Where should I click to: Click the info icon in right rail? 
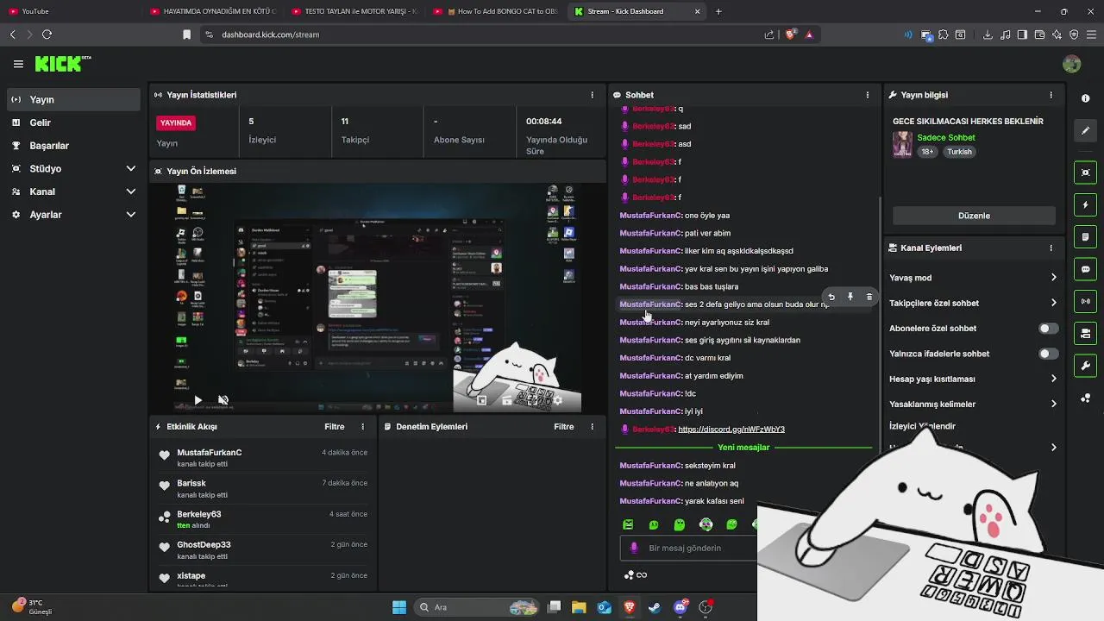click(x=1086, y=98)
